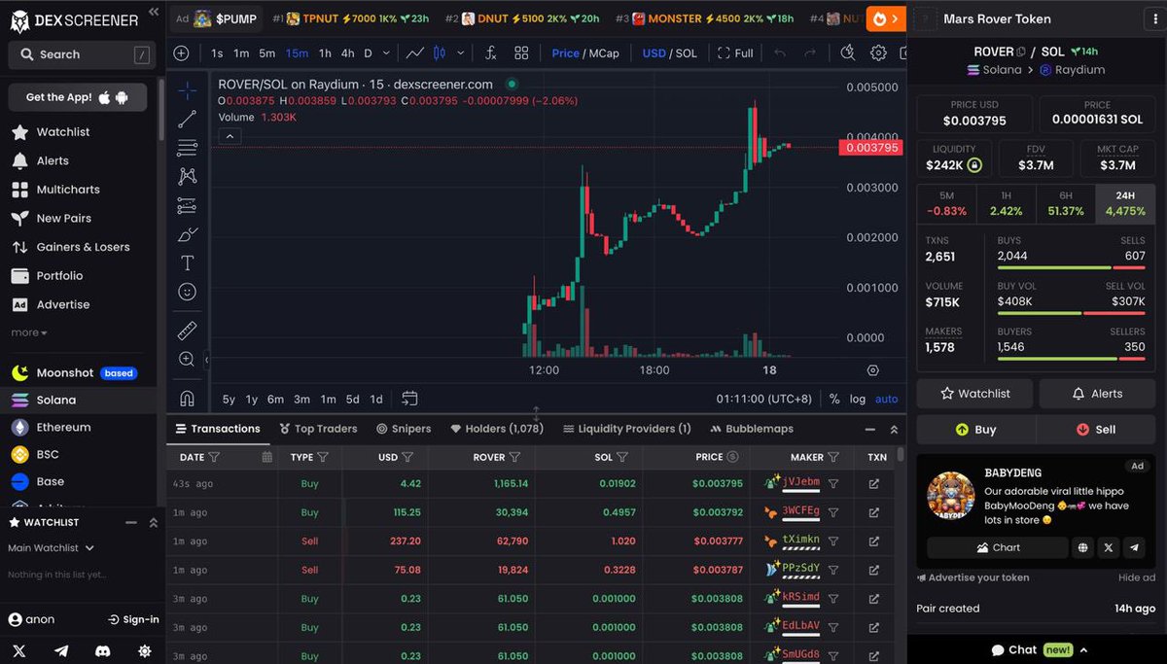
Task: Open the chart style dropdown arrow
Action: [460, 53]
